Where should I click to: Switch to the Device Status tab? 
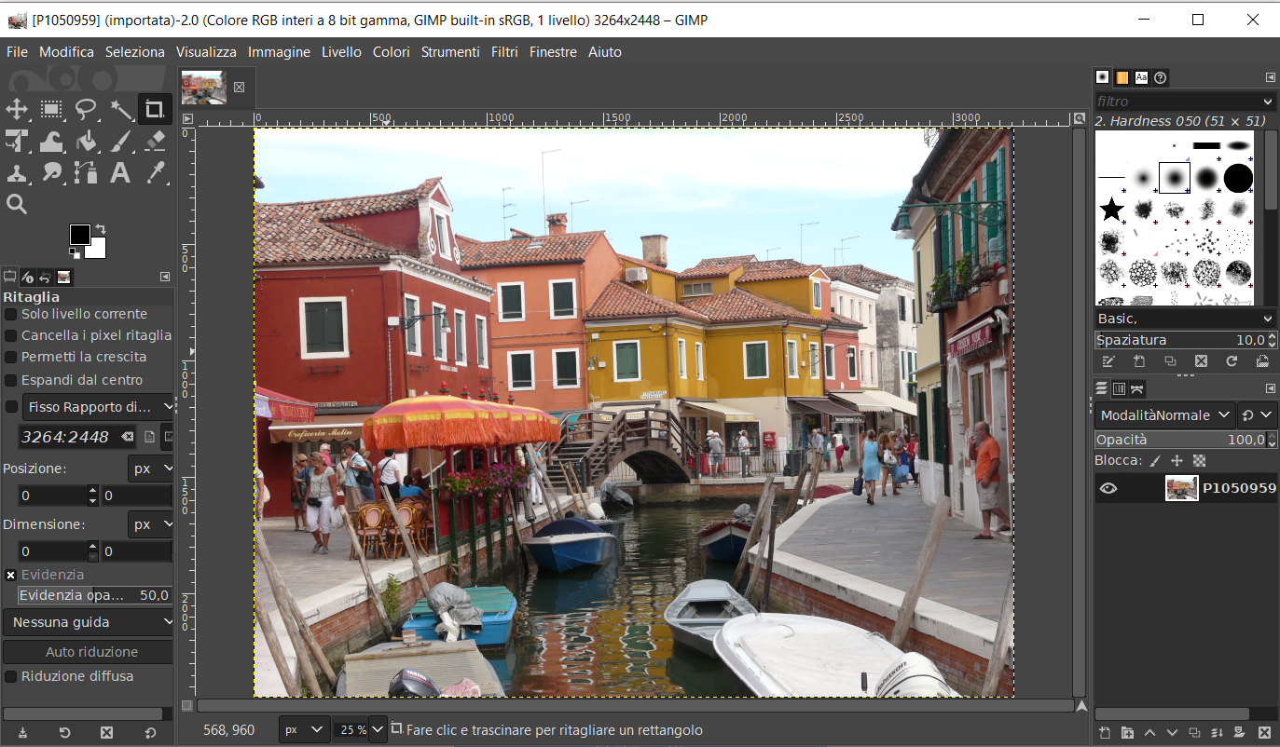[28, 277]
